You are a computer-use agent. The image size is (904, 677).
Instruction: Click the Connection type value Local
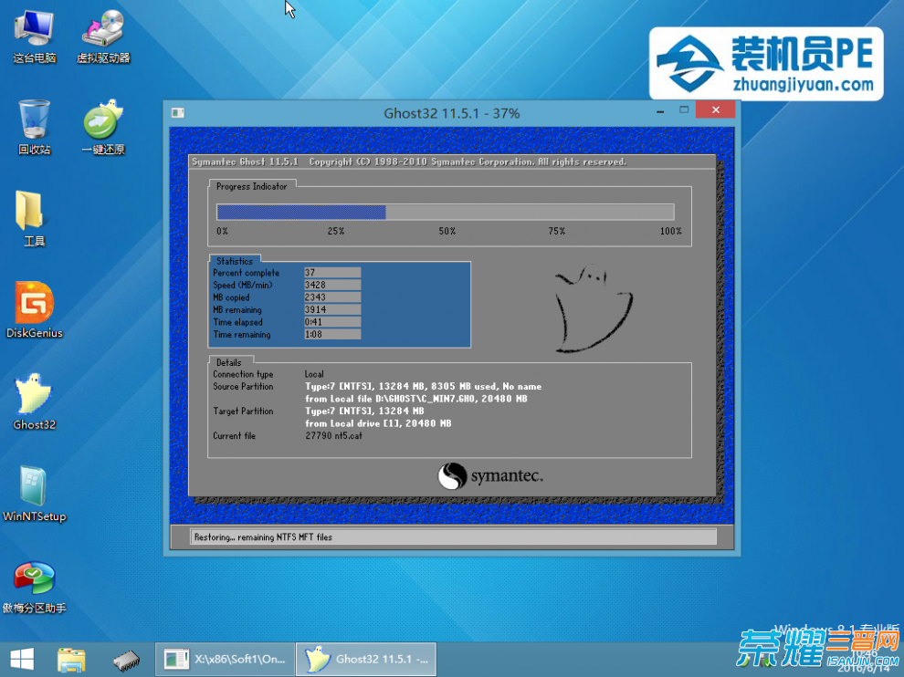point(314,374)
